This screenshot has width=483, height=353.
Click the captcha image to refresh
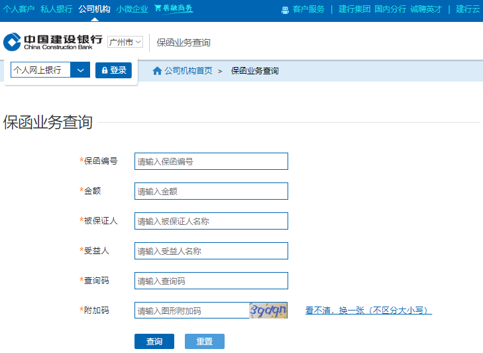tap(268, 311)
